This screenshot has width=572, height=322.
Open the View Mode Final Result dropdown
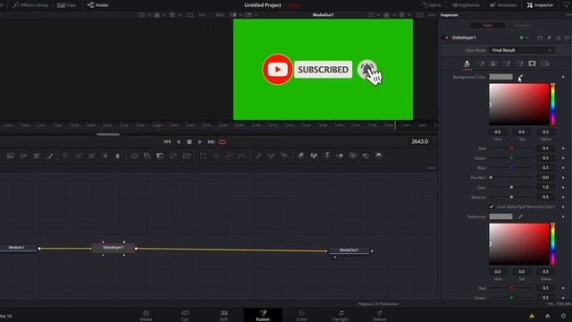(x=522, y=50)
